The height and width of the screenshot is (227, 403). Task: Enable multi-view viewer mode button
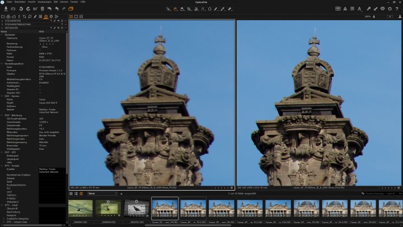coord(71,16)
